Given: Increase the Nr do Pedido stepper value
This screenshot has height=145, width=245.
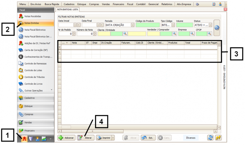Looking at the screenshot, I should (73, 32).
